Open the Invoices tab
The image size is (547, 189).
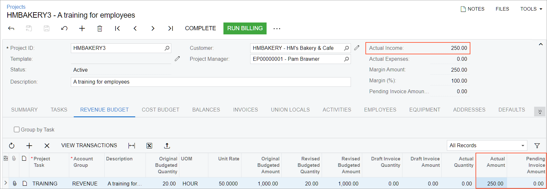(245, 110)
